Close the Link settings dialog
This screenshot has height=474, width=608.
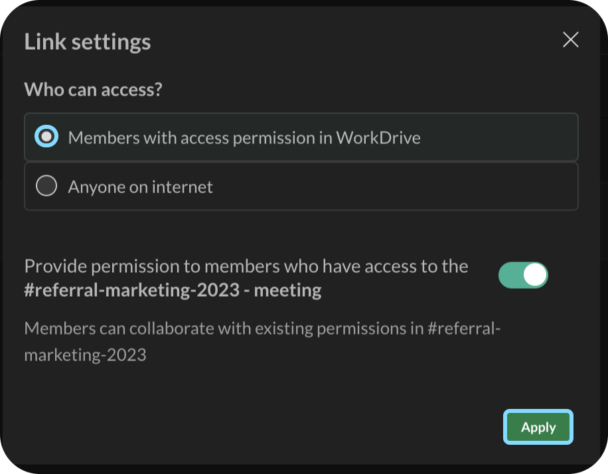pyautogui.click(x=570, y=40)
